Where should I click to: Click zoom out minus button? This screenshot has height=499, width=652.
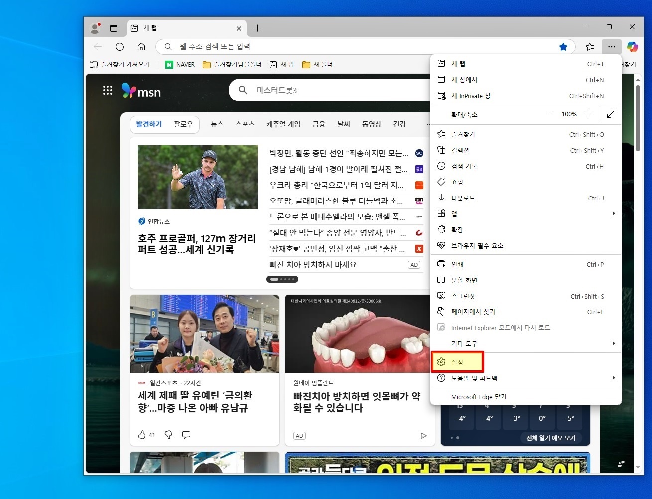tap(549, 114)
